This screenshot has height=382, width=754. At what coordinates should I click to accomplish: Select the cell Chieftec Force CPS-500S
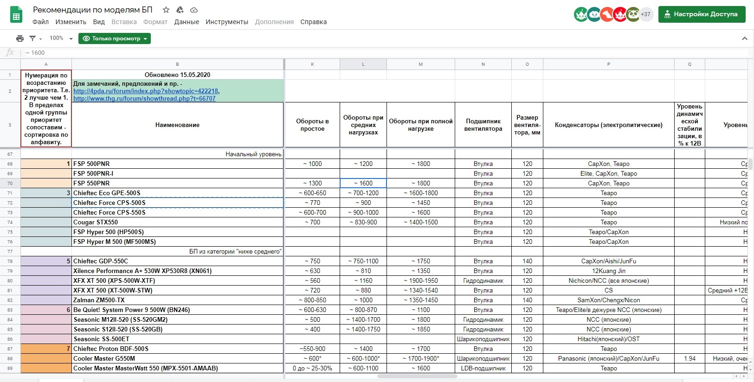click(177, 203)
